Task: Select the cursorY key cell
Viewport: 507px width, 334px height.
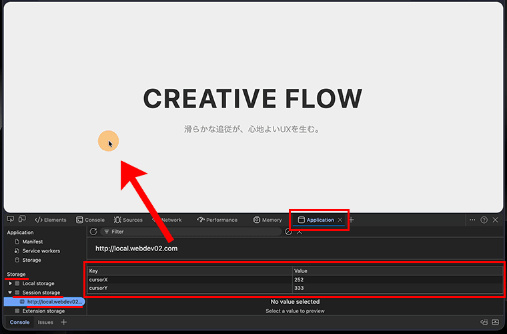Action: click(x=190, y=288)
